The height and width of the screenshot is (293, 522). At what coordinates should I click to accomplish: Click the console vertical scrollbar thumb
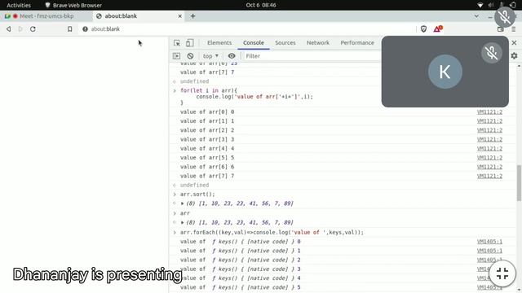(x=519, y=183)
